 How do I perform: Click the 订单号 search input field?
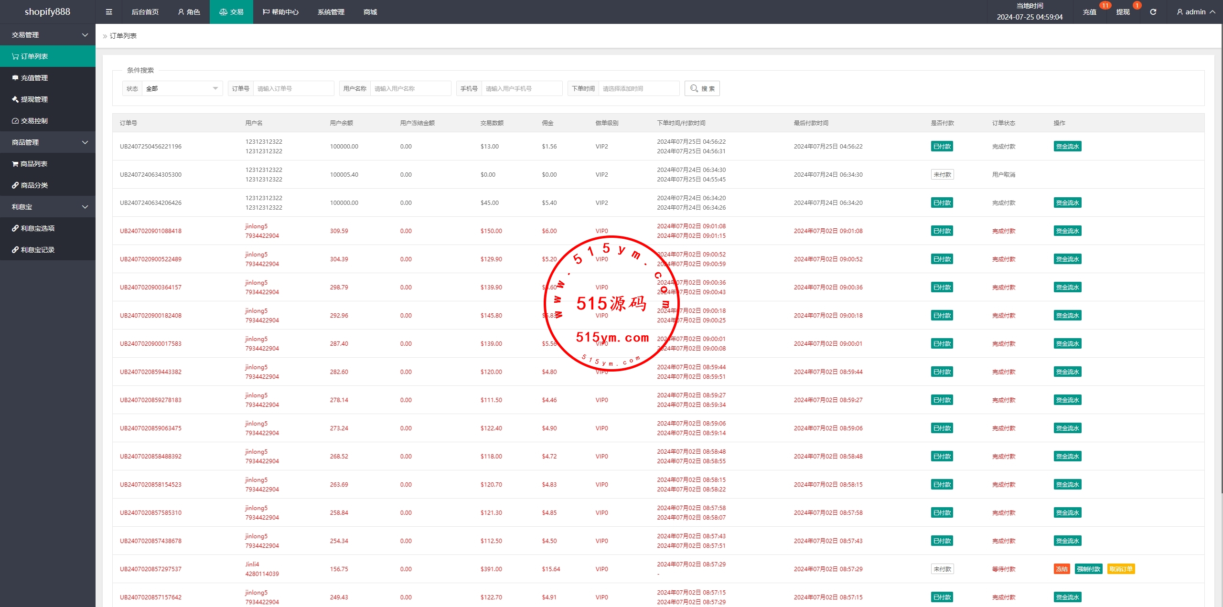(293, 88)
